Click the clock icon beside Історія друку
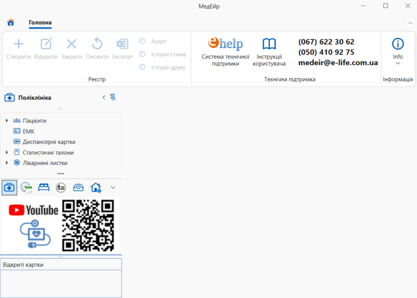This screenshot has width=417, height=298. [142, 67]
